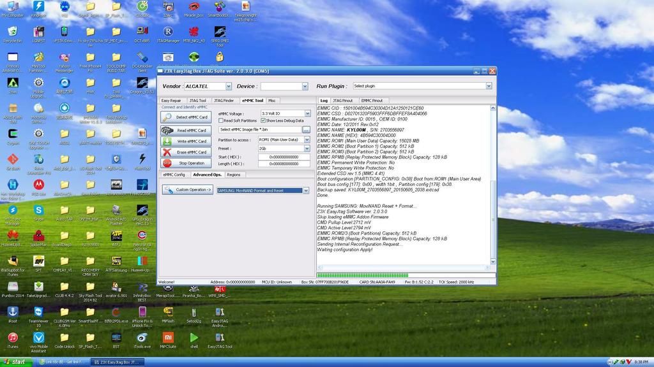
Task: Enable Read Soft Partitions checkbox
Action: [221, 120]
